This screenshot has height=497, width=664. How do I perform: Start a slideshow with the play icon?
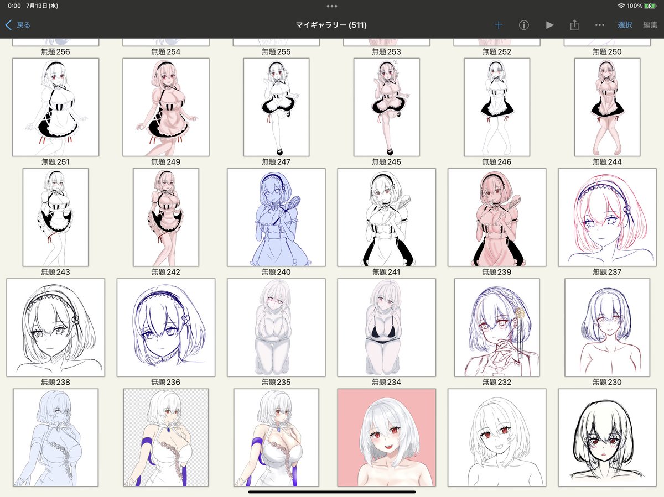[x=549, y=25]
